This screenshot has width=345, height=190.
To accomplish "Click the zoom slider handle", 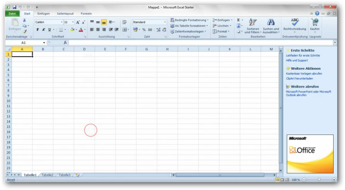I will click(319, 180).
